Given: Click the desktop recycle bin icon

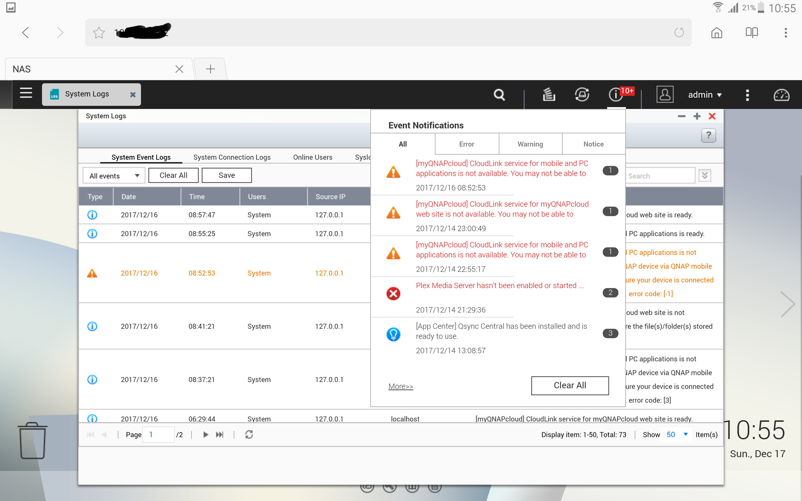Looking at the screenshot, I should (x=32, y=440).
